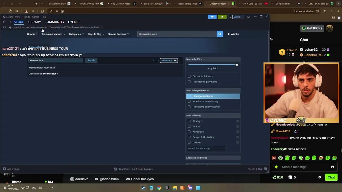Show hidden system tray icons chevron
The image size is (342, 192).
pos(52,188)
